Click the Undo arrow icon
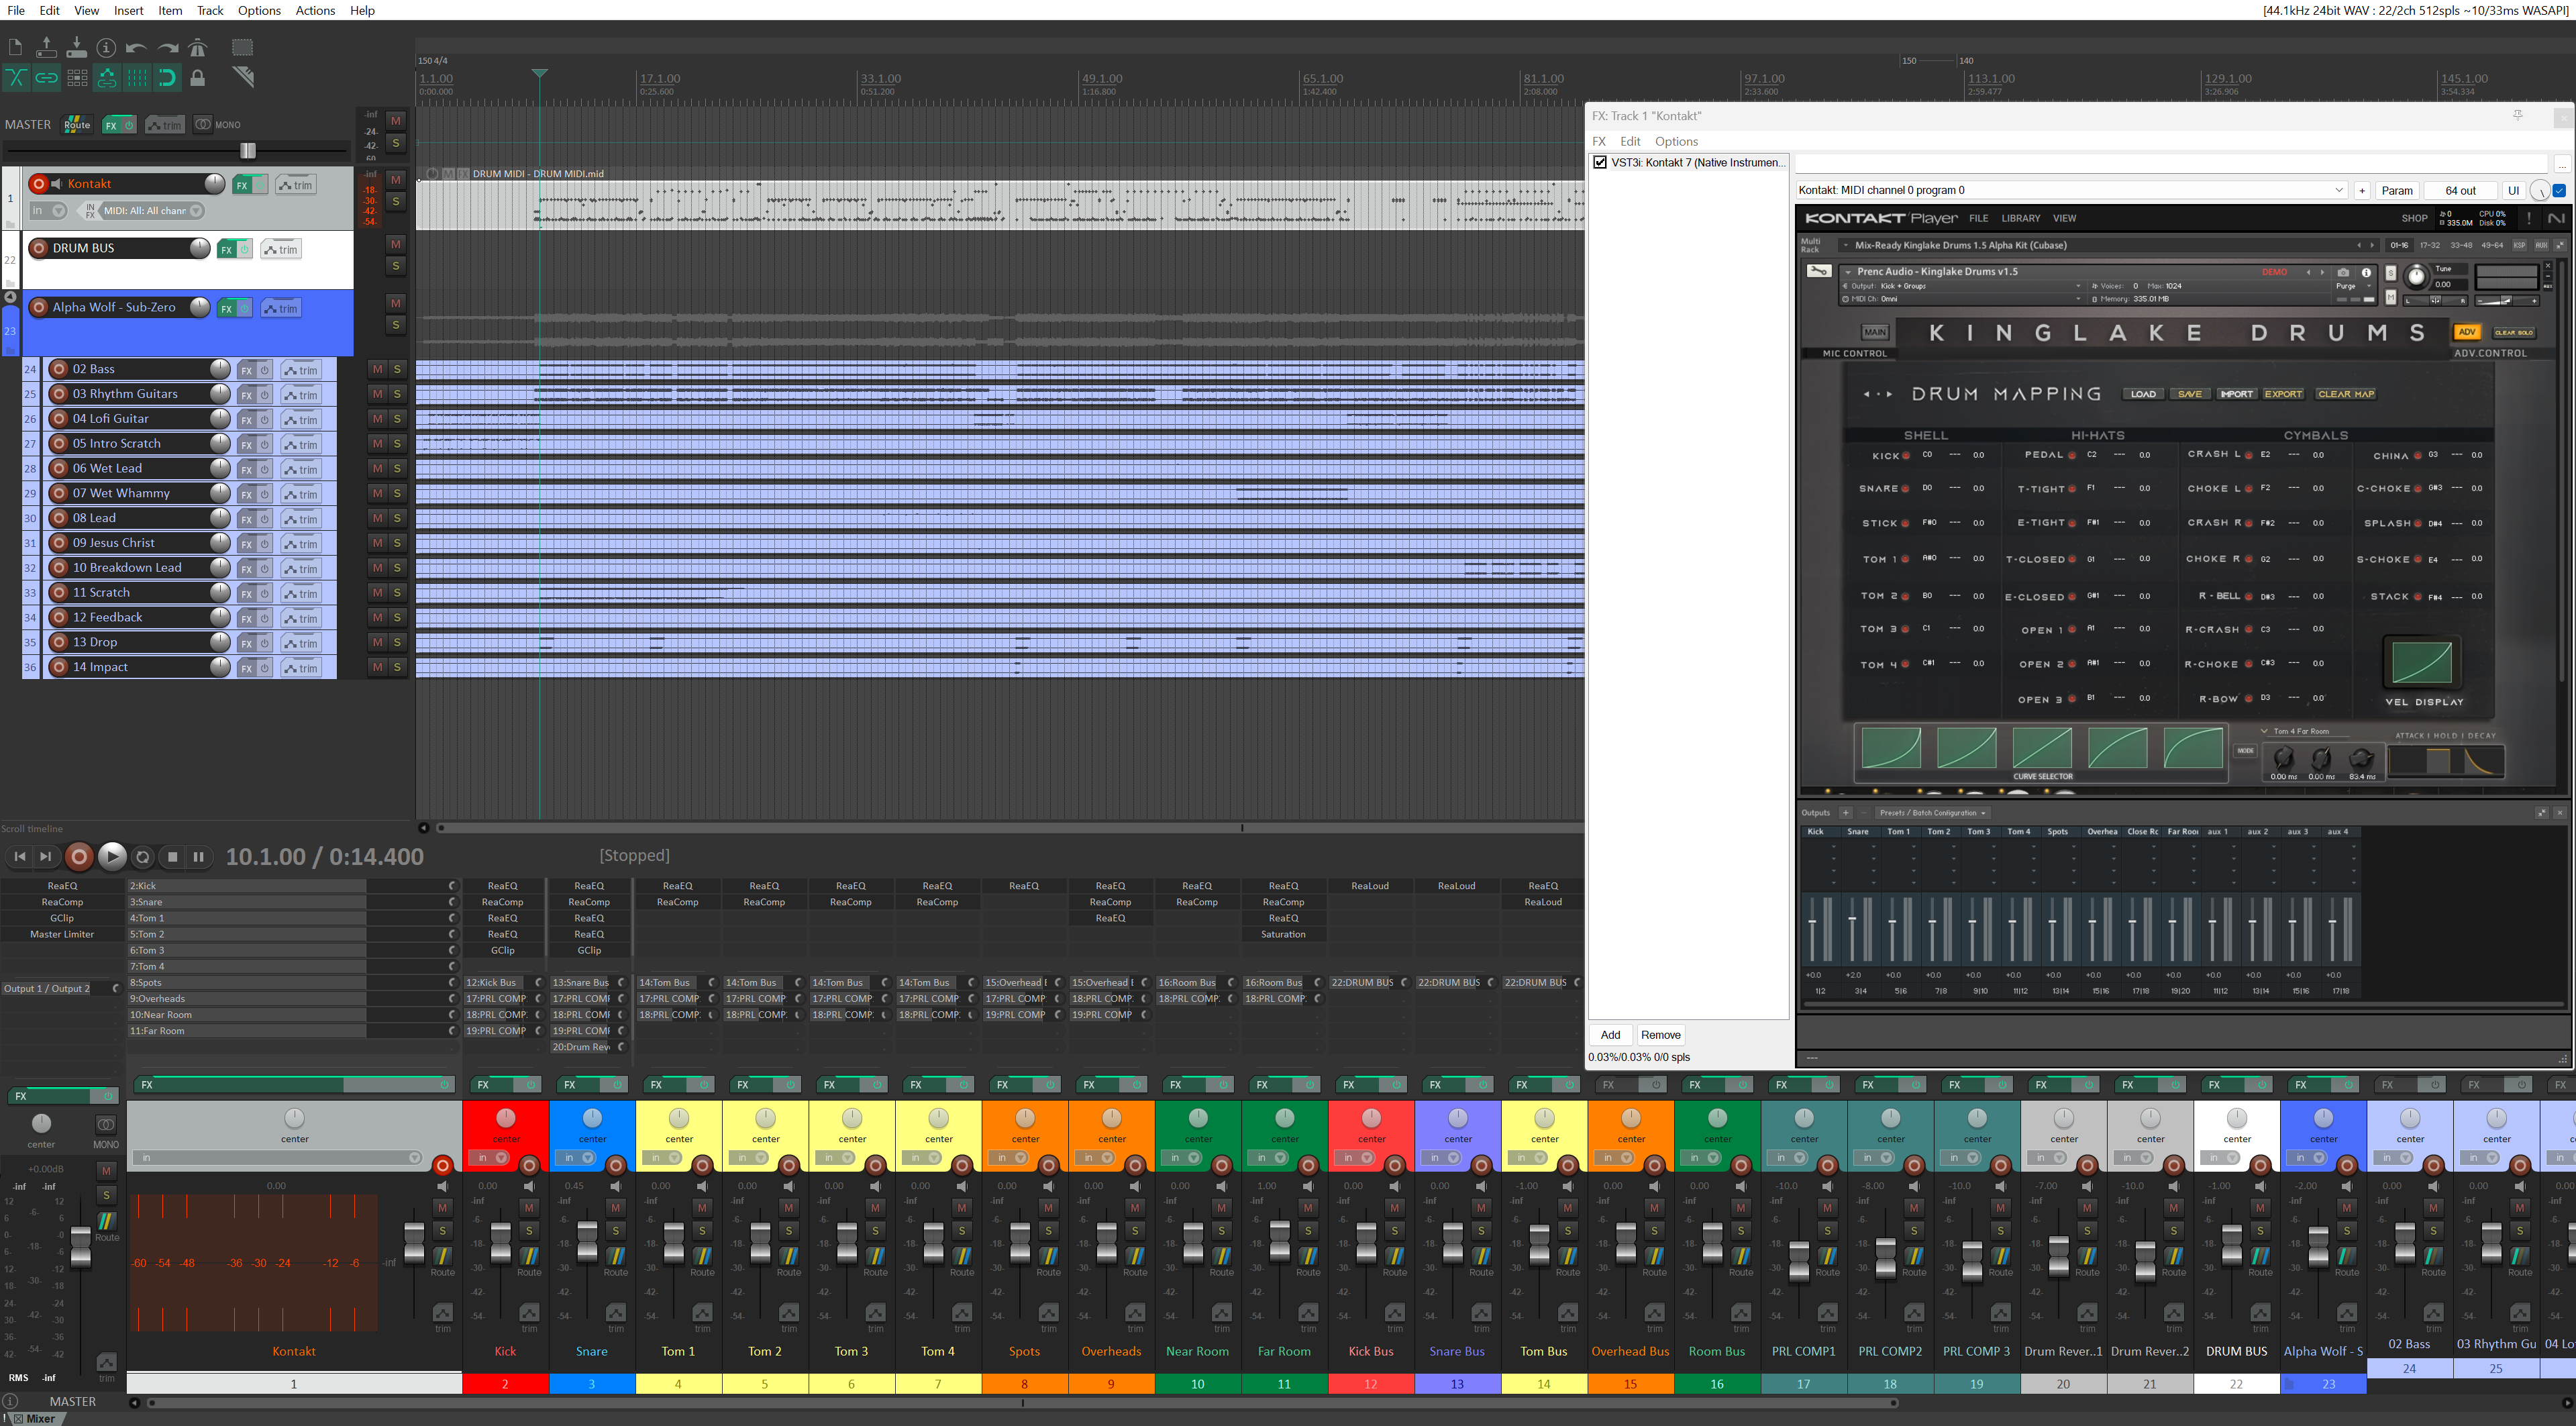The height and width of the screenshot is (1426, 2576). tap(137, 47)
